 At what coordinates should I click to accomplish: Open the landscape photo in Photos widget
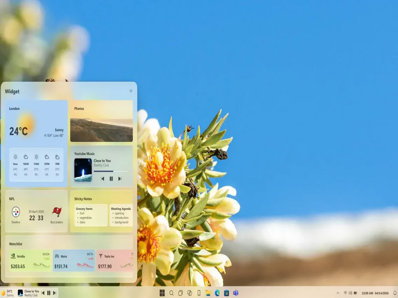101,130
